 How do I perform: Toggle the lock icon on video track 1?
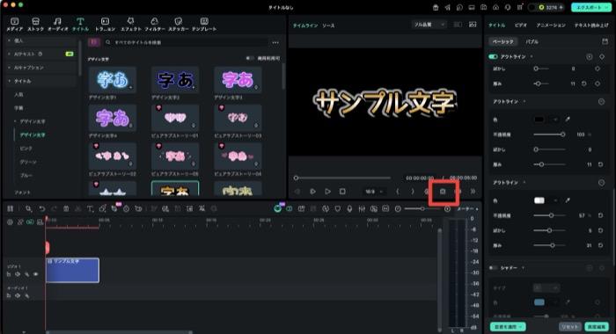[x=9, y=274]
